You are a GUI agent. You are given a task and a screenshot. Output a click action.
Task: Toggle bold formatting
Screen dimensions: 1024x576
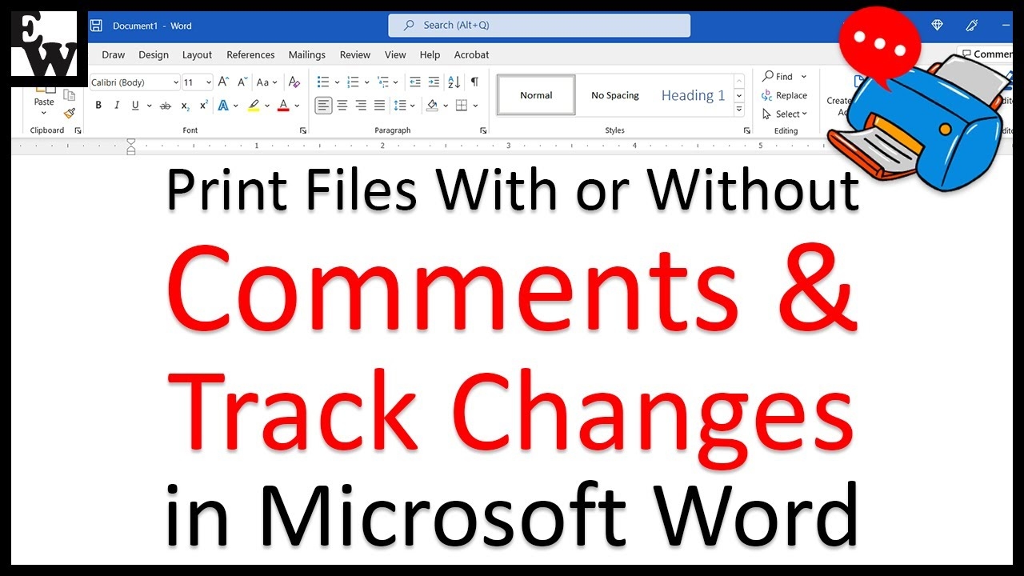pos(98,106)
